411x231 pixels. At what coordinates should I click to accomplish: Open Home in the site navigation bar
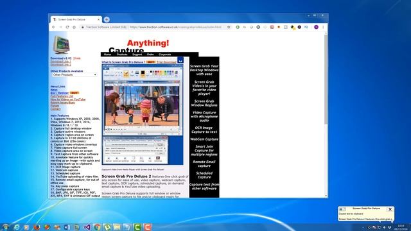(107, 55)
